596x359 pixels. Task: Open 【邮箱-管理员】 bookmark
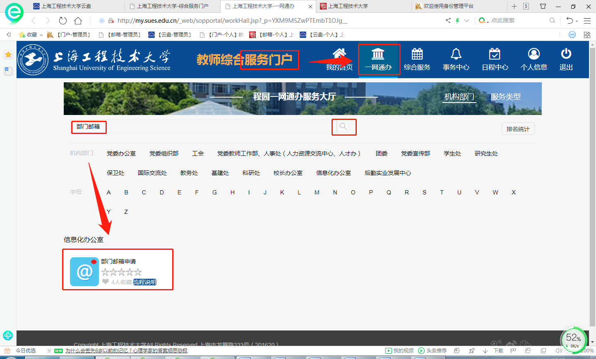(x=121, y=35)
